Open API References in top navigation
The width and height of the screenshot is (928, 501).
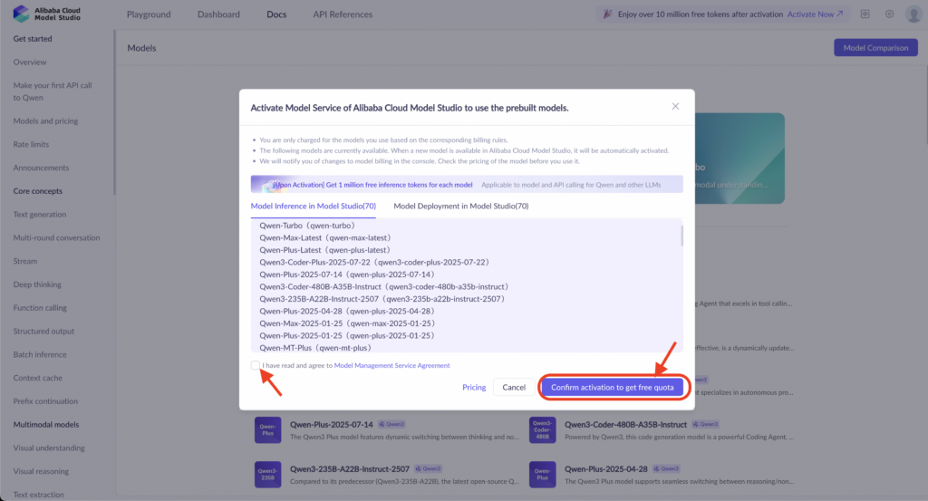343,14
